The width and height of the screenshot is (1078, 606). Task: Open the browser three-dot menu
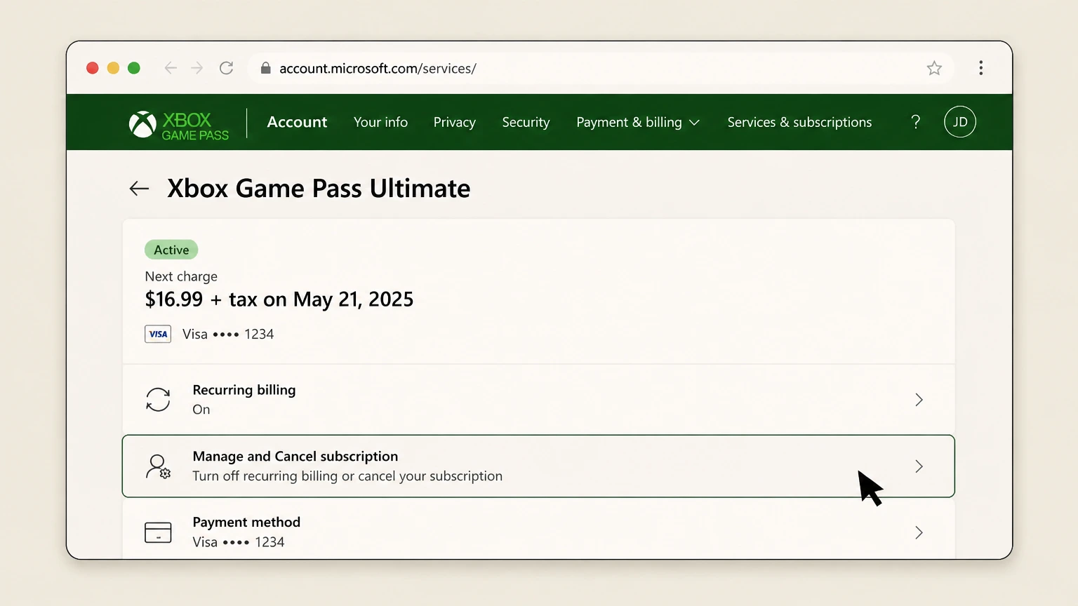coord(981,68)
